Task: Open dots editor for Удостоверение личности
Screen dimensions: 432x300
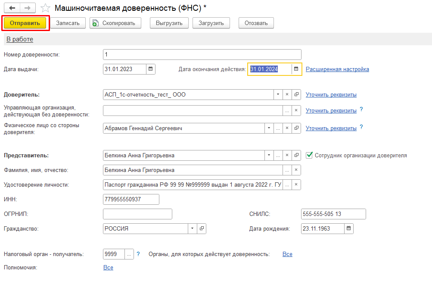Action: [x=287, y=184]
